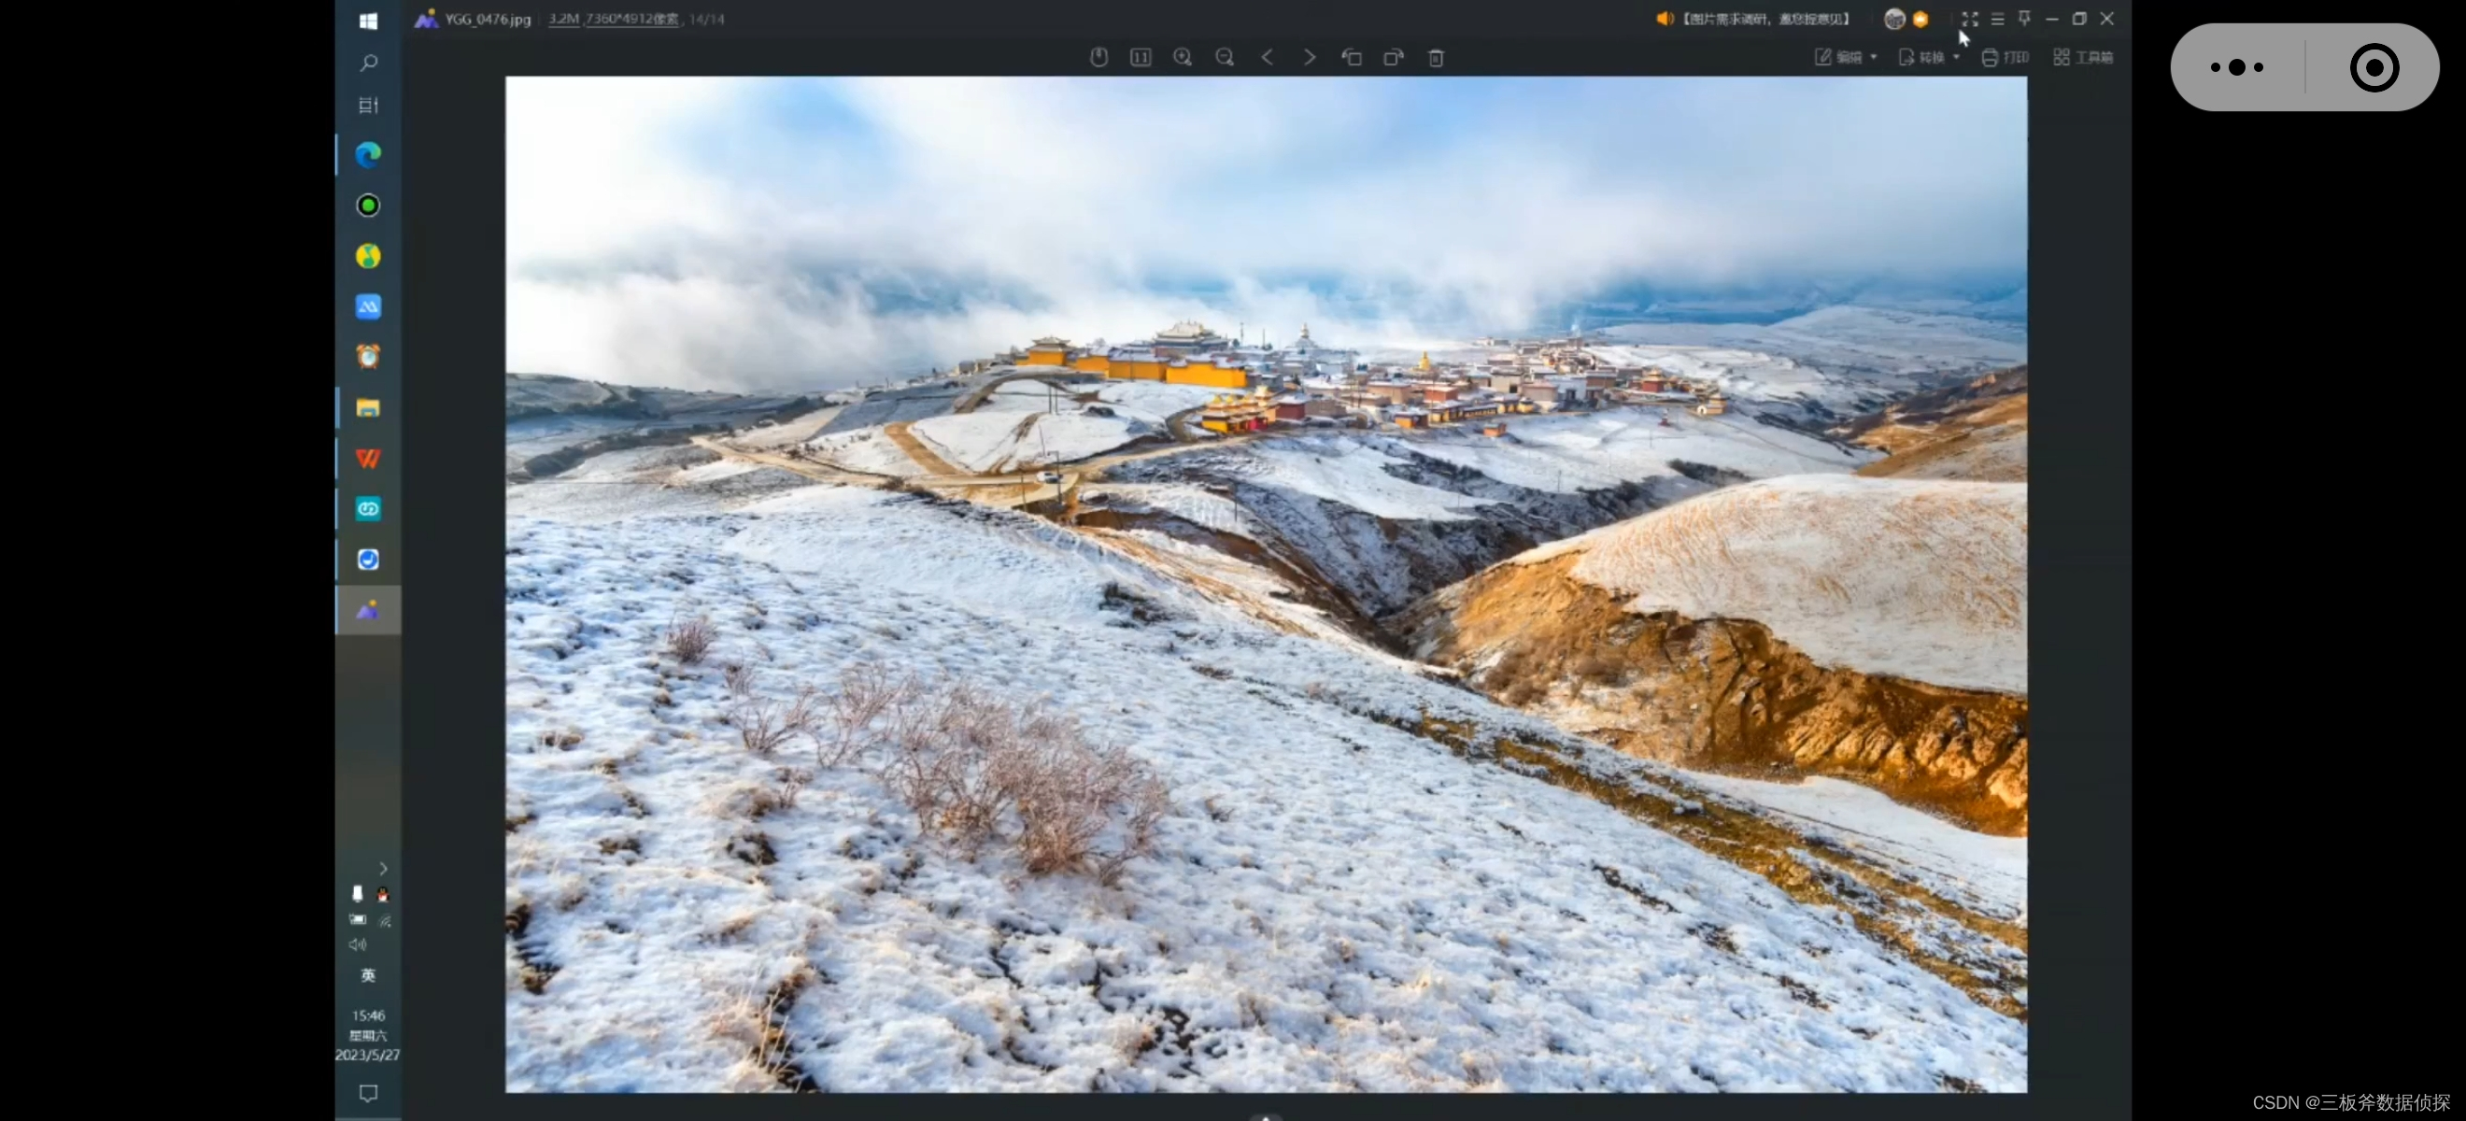Viewport: 2466px width, 1121px height.
Task: Rotate the image counterclockwise
Action: pyautogui.click(x=1351, y=57)
